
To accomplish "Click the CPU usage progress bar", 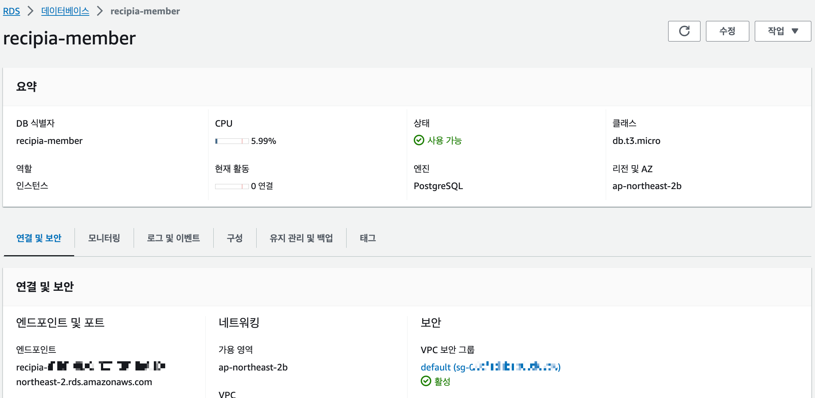I will 232,141.
